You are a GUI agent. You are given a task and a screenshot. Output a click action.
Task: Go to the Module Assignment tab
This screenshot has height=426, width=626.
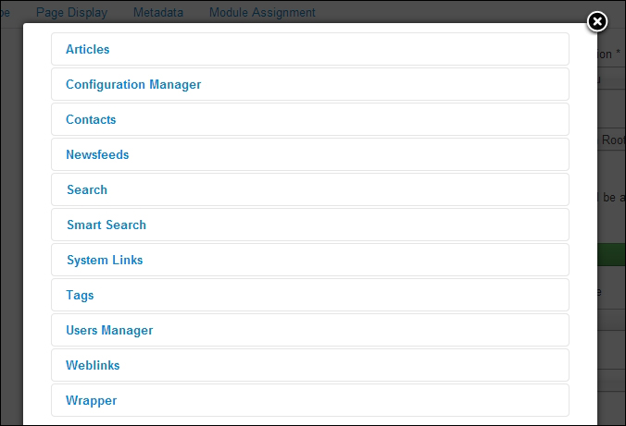click(262, 13)
